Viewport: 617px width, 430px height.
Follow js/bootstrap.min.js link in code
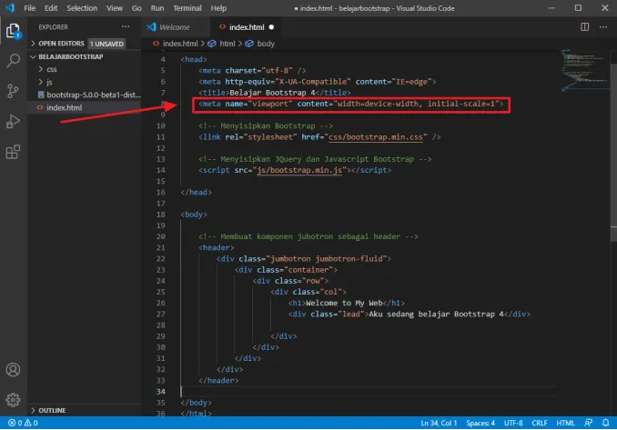coord(299,170)
